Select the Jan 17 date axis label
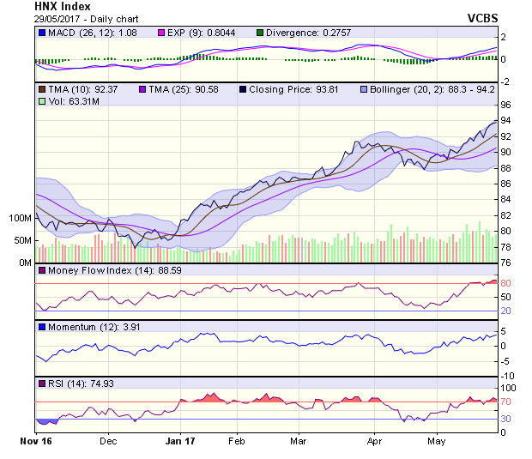 (x=180, y=442)
